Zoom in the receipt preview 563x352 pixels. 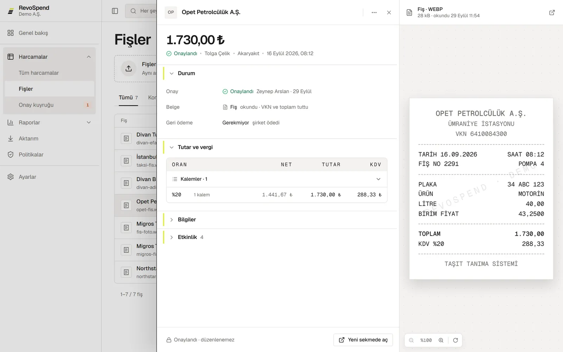point(441,340)
